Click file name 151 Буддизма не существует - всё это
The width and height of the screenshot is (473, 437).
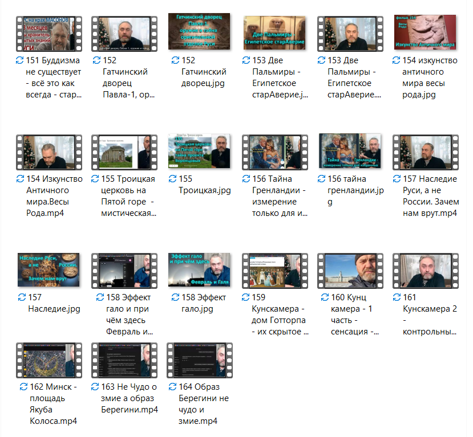(54, 77)
